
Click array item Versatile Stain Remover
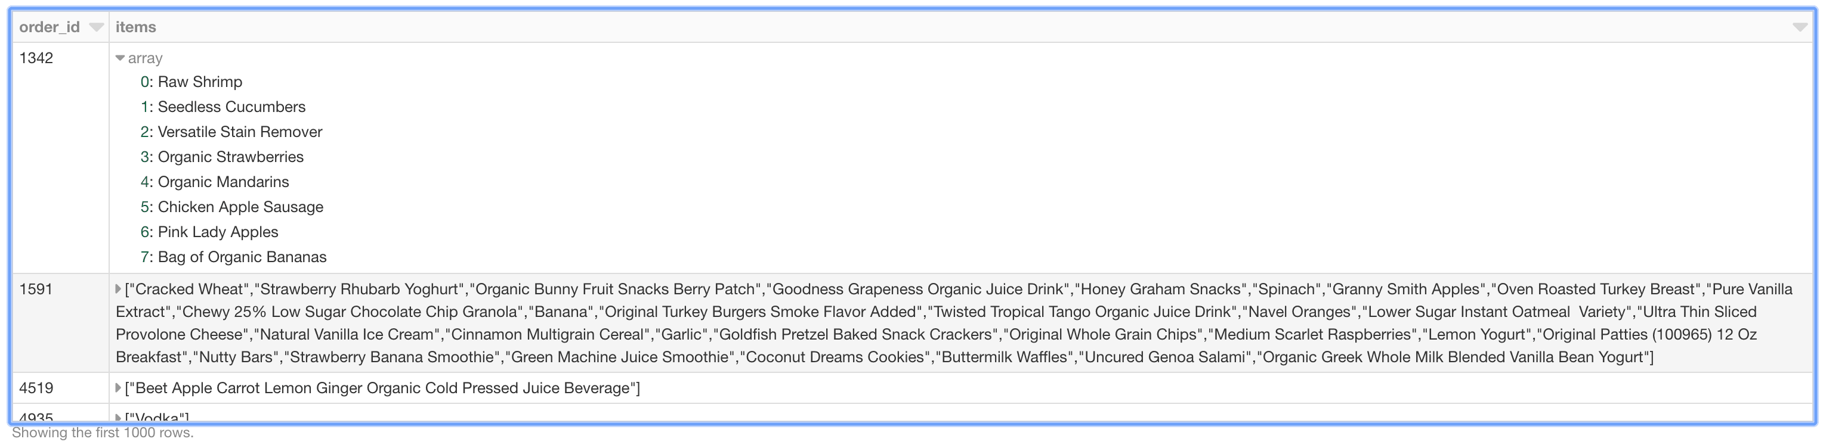pyautogui.click(x=239, y=132)
